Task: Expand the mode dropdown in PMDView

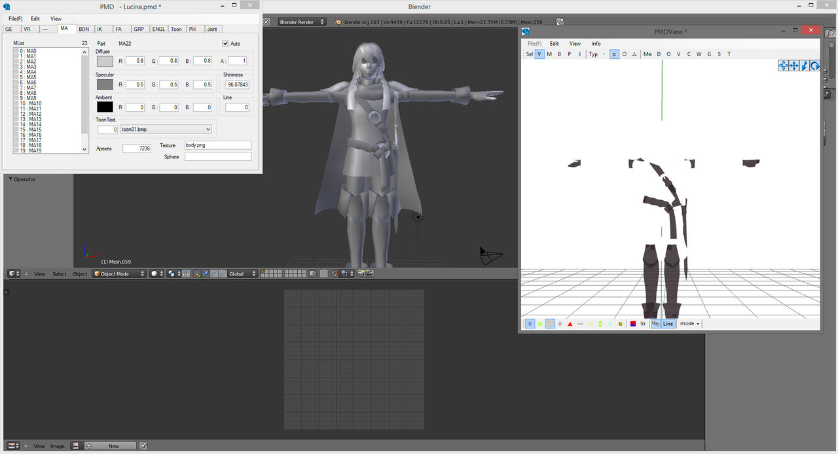Action: (689, 324)
